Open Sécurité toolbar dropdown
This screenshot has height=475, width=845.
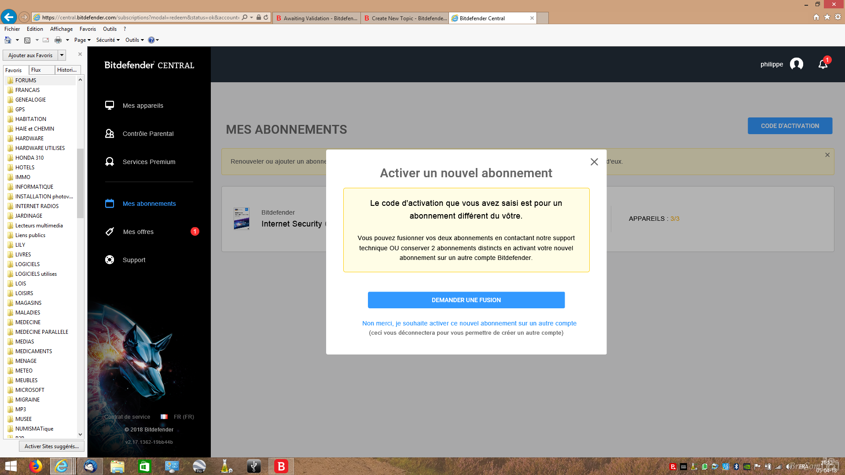click(108, 40)
